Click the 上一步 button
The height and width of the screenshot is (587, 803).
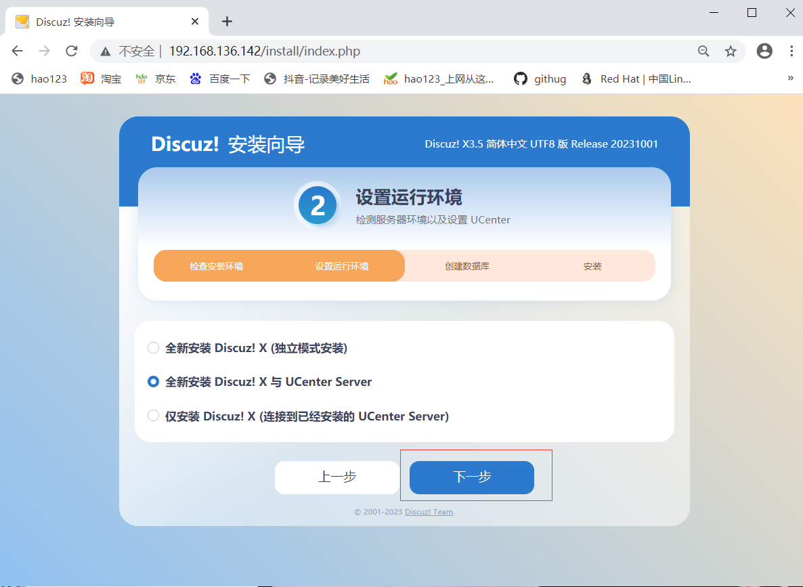[x=337, y=477]
